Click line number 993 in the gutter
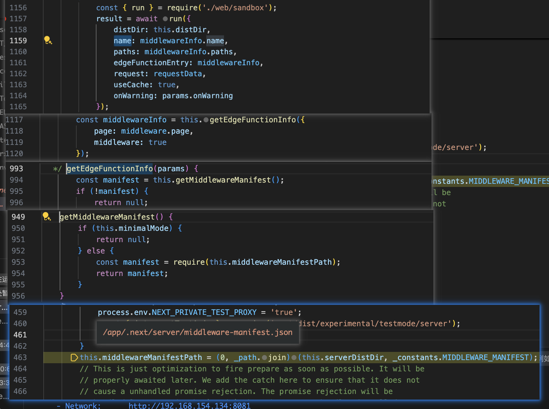This screenshot has width=549, height=409. [x=16, y=169]
